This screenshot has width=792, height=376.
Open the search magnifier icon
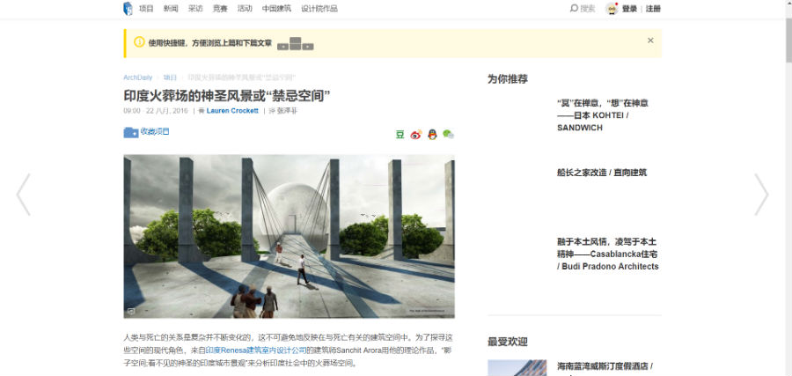573,8
